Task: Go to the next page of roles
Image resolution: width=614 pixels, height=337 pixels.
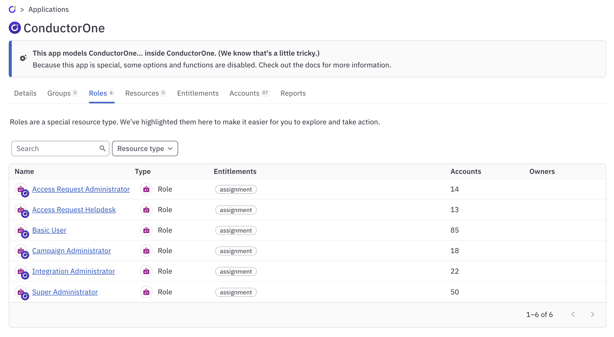Action: (592, 314)
